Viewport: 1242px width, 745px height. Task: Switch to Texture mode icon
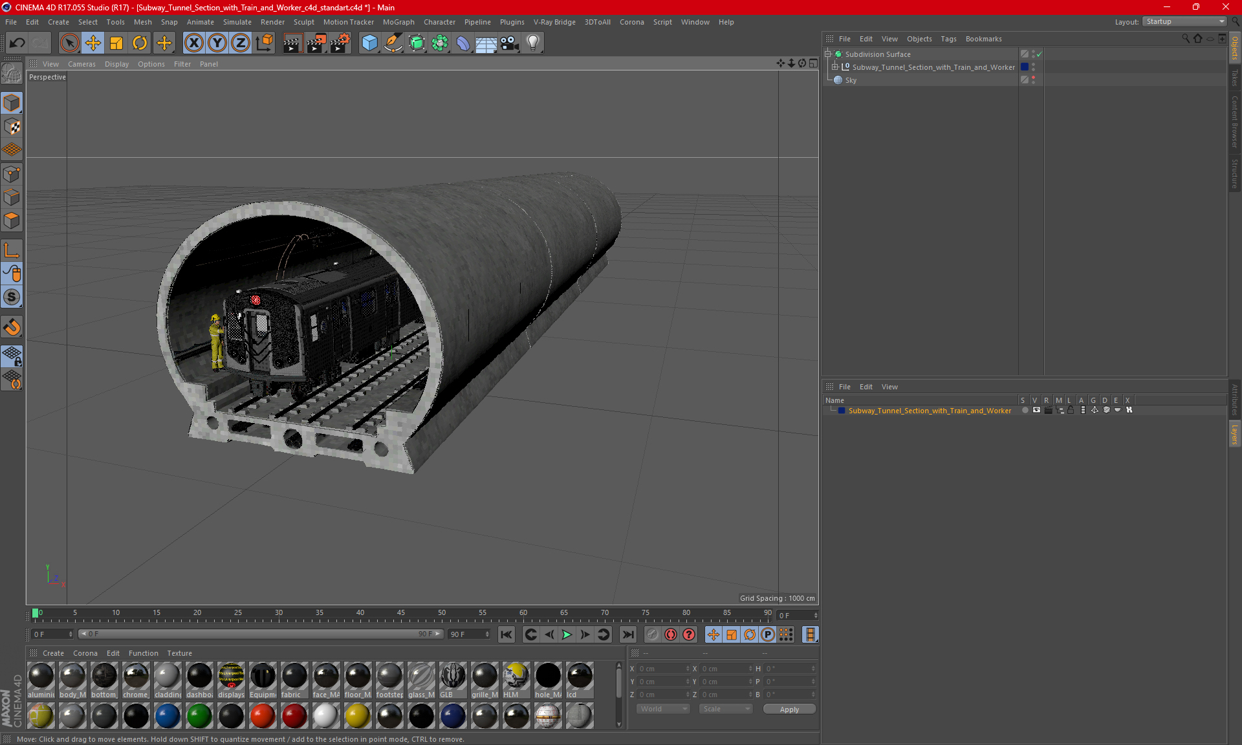[x=12, y=126]
